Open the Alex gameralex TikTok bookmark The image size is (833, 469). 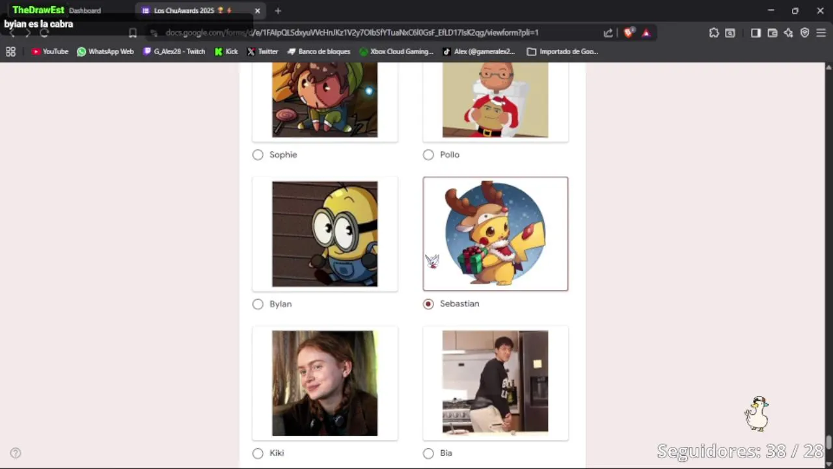pyautogui.click(x=478, y=51)
